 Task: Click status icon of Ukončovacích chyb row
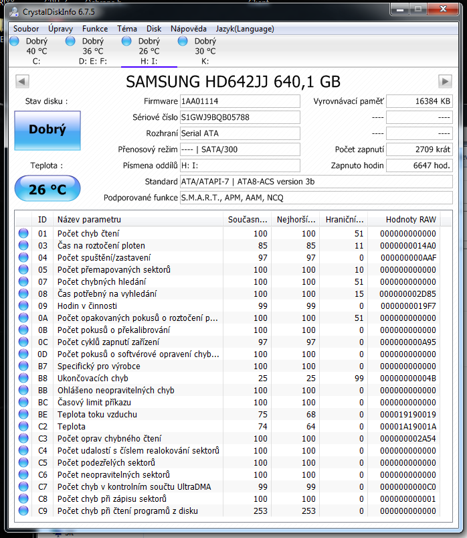click(x=24, y=378)
